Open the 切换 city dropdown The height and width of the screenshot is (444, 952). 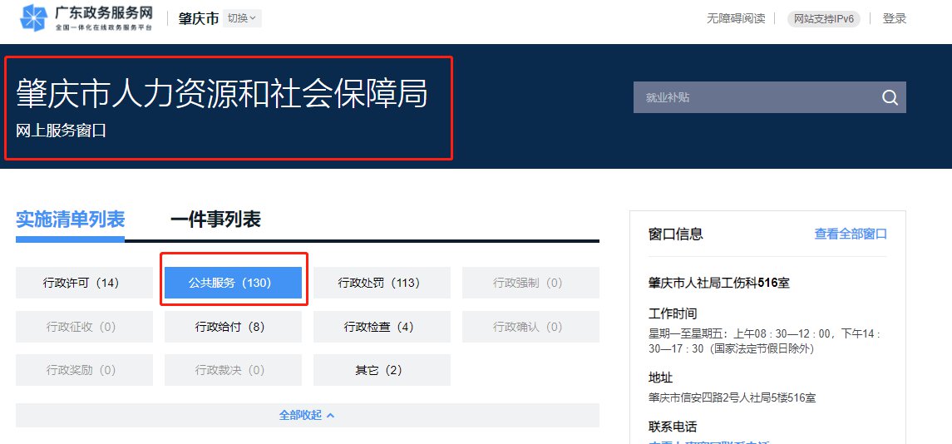click(x=242, y=18)
